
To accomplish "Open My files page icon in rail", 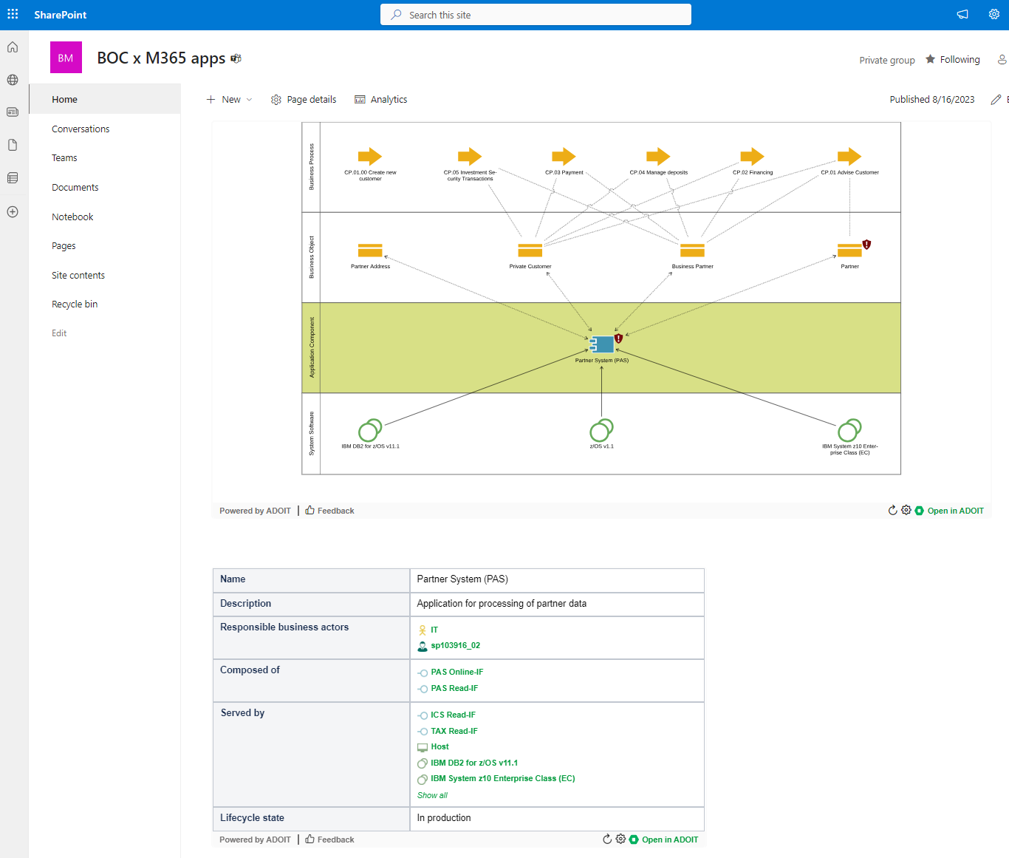I will pyautogui.click(x=13, y=145).
